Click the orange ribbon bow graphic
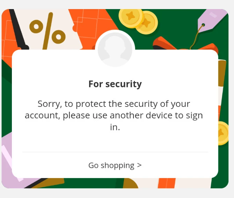234x198 pixels. 185,44
